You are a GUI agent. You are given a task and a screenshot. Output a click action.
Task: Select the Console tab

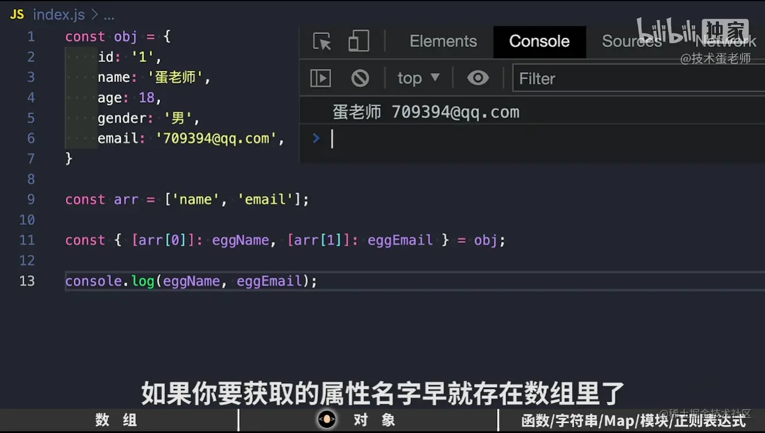(539, 41)
